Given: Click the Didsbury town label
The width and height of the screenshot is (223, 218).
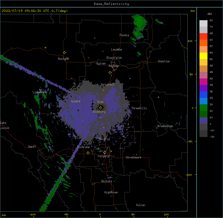Looking at the screenshot, I should pos(99,112).
